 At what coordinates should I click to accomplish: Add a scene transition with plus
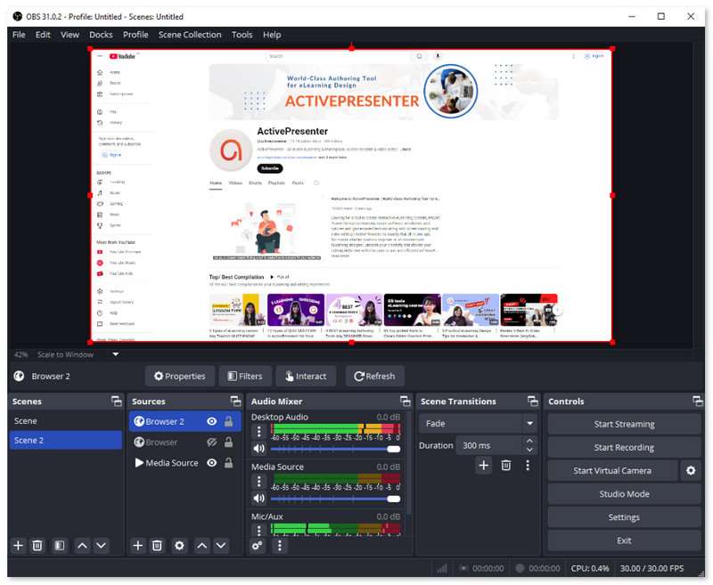point(484,465)
